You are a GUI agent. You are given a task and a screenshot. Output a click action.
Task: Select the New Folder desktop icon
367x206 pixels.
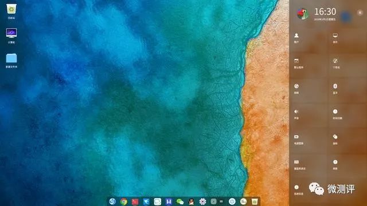[x=11, y=61]
